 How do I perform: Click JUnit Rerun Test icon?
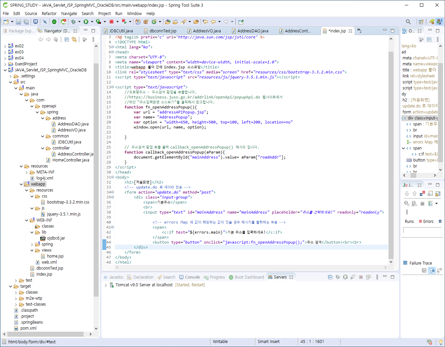[x=407, y=204]
